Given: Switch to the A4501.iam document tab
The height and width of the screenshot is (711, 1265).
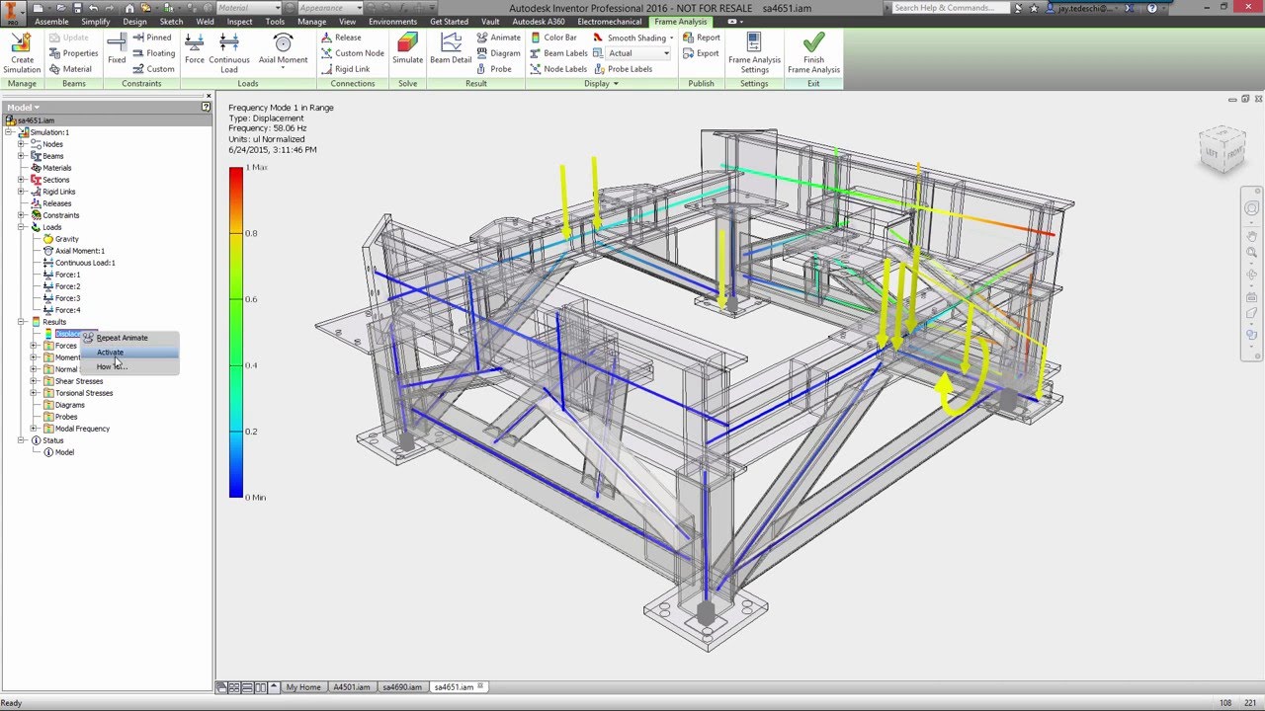Looking at the screenshot, I should [352, 686].
